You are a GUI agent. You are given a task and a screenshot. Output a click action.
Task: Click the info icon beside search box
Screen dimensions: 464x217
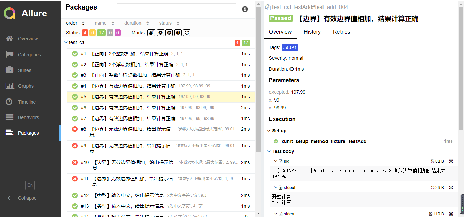[245, 9]
